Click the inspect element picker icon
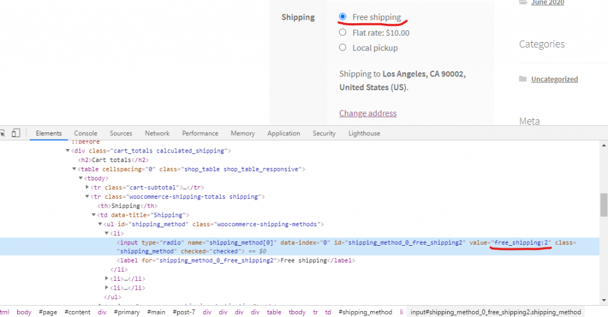This screenshot has height=317, width=608. pos(2,133)
